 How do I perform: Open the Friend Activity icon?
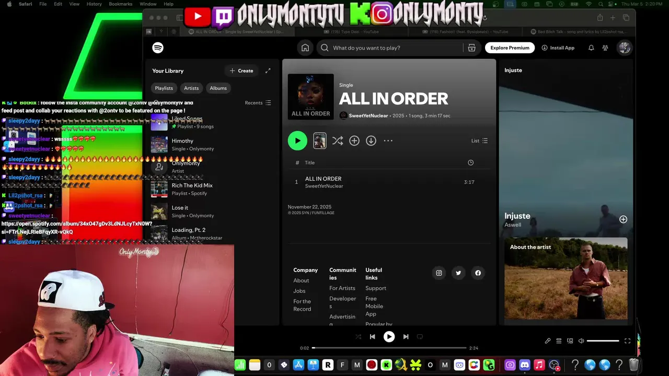click(x=605, y=48)
